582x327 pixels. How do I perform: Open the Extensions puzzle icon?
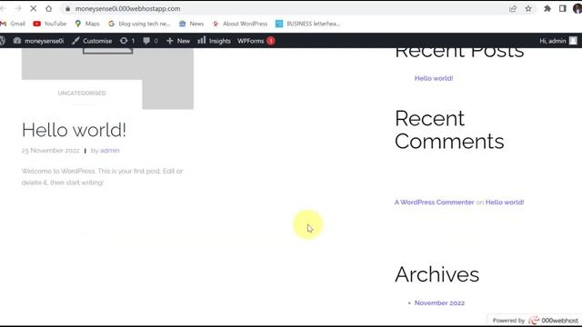(x=547, y=8)
